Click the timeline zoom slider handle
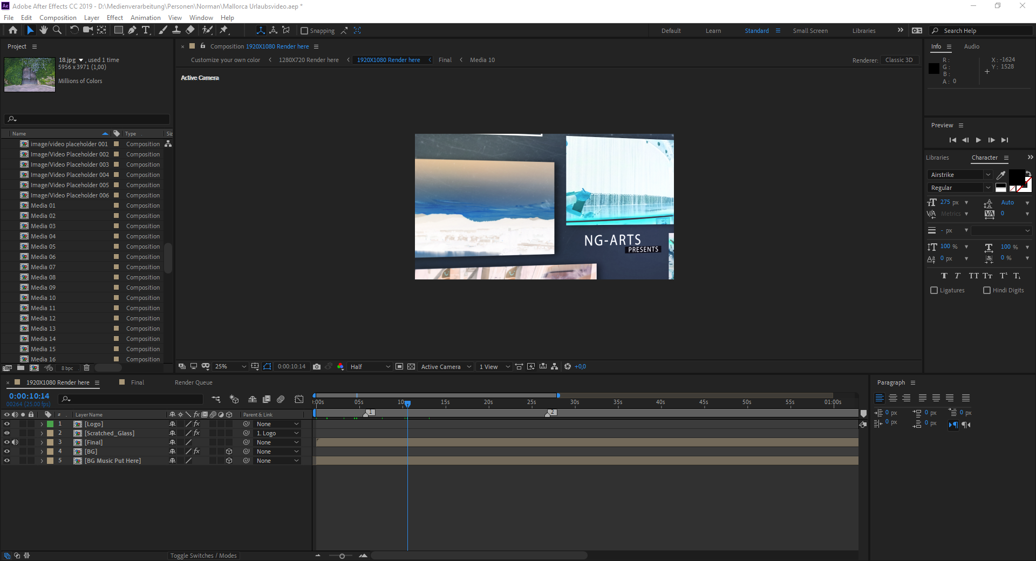Image resolution: width=1036 pixels, height=561 pixels. pyautogui.click(x=342, y=556)
